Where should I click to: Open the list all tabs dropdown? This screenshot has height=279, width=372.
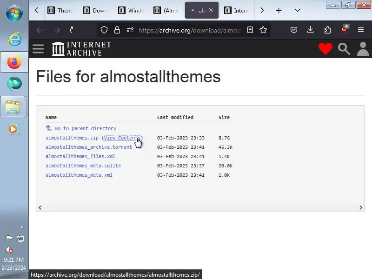298,10
